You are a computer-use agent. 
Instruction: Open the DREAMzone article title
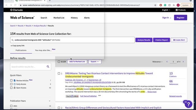coord(109,75)
